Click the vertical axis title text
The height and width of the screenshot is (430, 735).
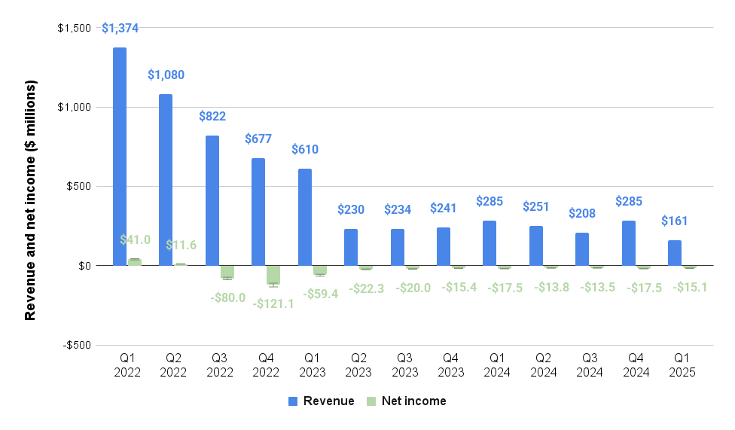31,201
